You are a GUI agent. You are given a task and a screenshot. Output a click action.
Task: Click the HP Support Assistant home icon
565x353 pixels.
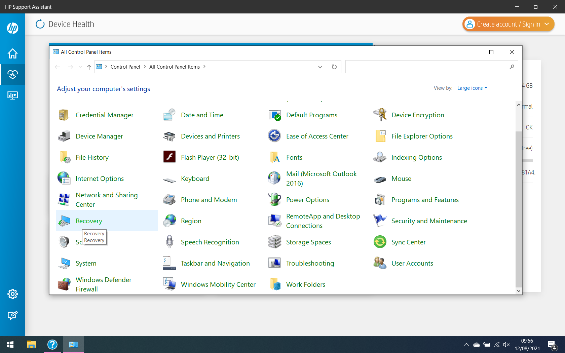[12, 53]
